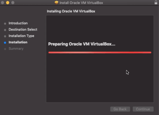Viewport: 159px width, 115px height.
Task: Select the Destination Select step
Action: [x=23, y=29]
